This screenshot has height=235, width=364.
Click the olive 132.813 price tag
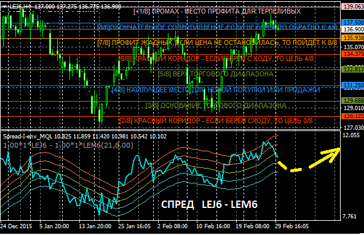pos(353,70)
